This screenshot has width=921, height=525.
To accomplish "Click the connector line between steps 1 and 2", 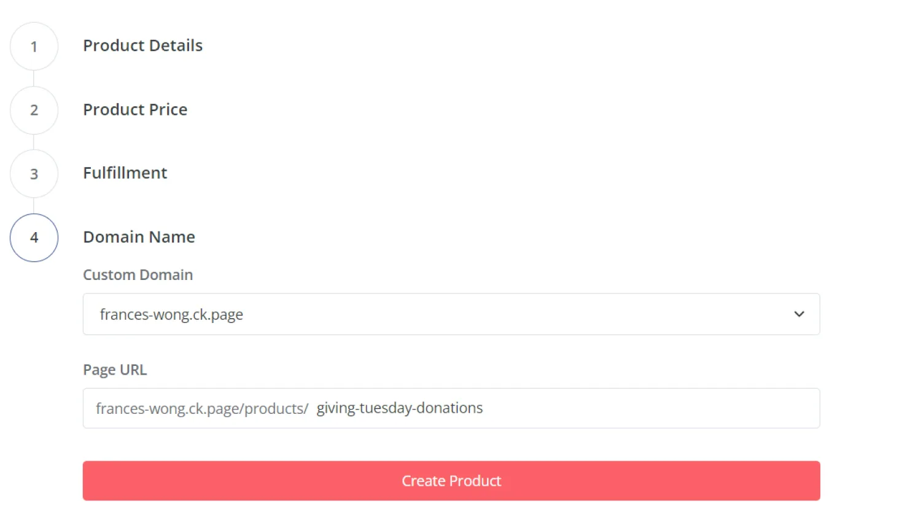I will tap(34, 78).
